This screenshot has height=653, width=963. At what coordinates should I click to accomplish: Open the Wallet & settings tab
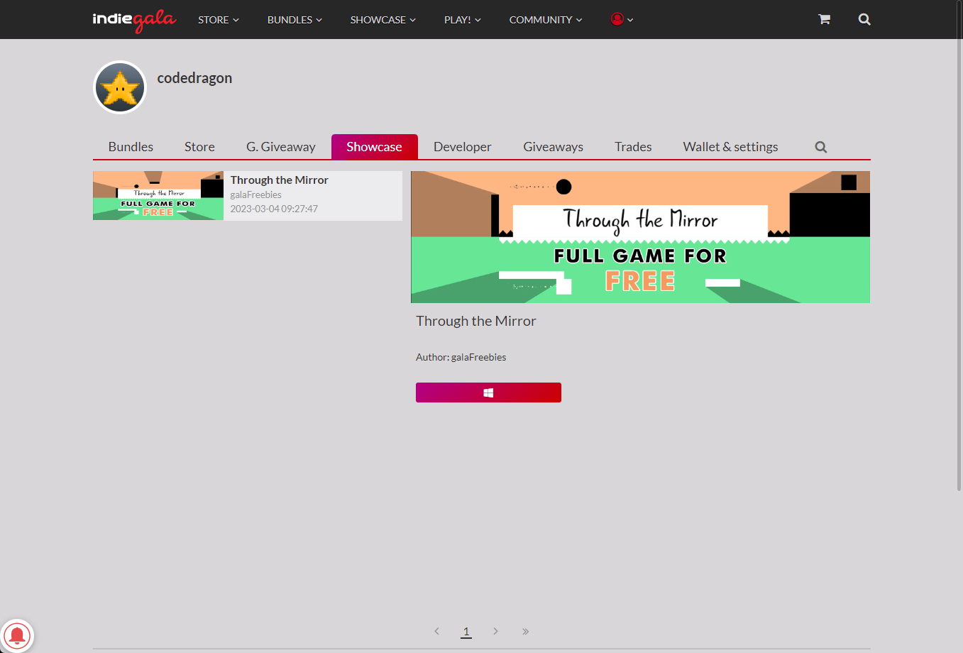coord(730,147)
